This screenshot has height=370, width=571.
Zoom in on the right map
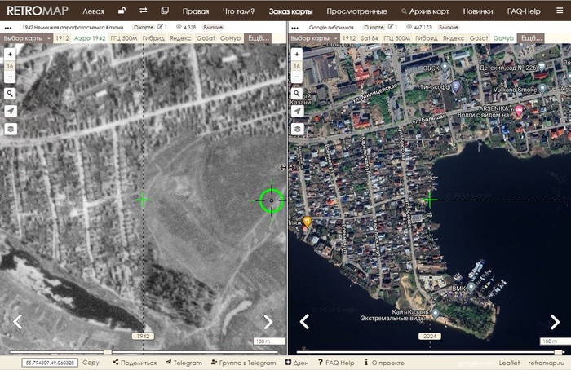point(297,54)
